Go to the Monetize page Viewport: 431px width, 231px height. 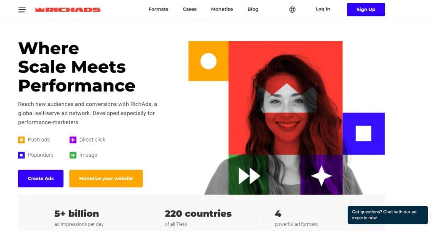click(222, 9)
